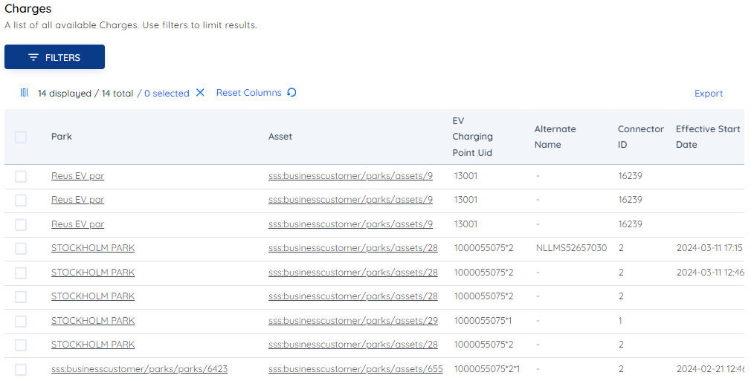754x381 pixels.
Task: Click the Alternate Name column header
Action: click(x=555, y=137)
